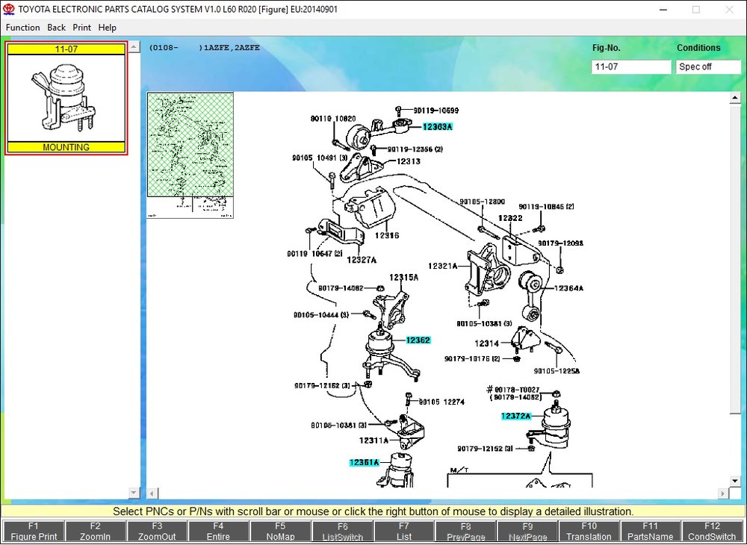The image size is (747, 545).
Task: Click the F3 ZoomOut button
Action: (x=157, y=531)
